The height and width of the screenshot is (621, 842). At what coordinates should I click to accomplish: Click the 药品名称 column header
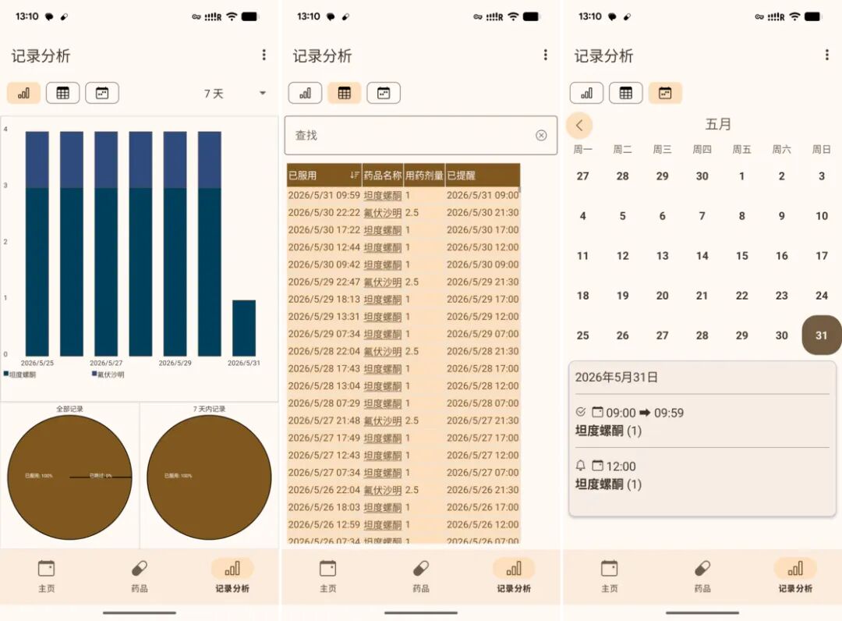382,175
